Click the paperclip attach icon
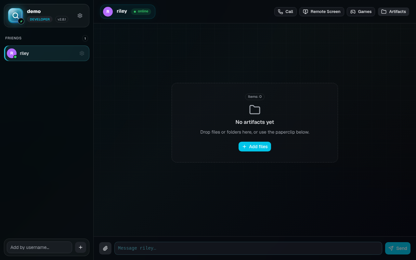Screen dimensions: 416x260 [x=105, y=248]
